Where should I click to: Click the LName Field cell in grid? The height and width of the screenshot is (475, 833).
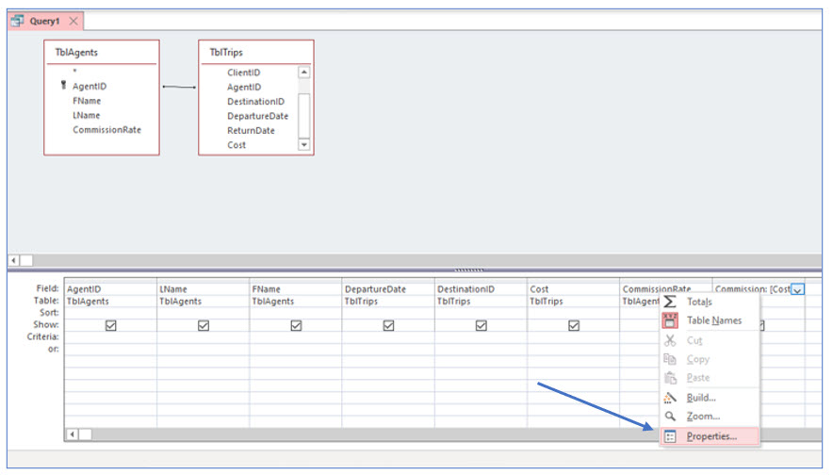coord(203,289)
